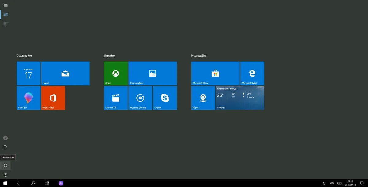Open the Карты tile
The height and width of the screenshot is (187, 368).
(x=203, y=98)
